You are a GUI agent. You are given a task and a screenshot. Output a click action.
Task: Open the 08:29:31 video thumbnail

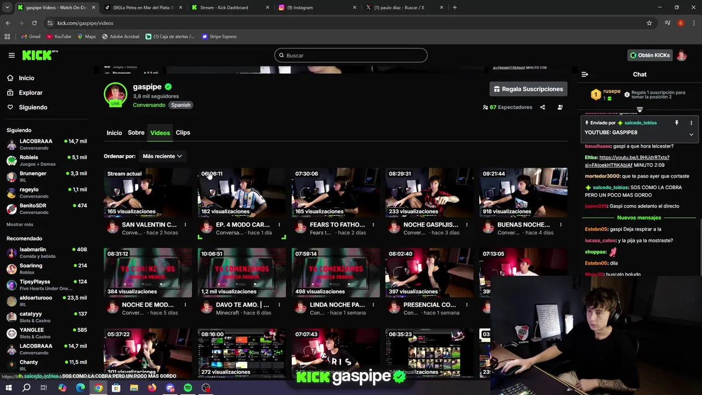(x=429, y=193)
